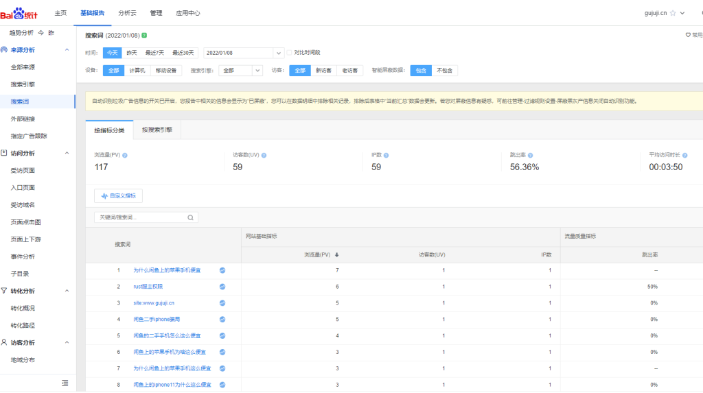Select 最近30天 time range

[183, 53]
